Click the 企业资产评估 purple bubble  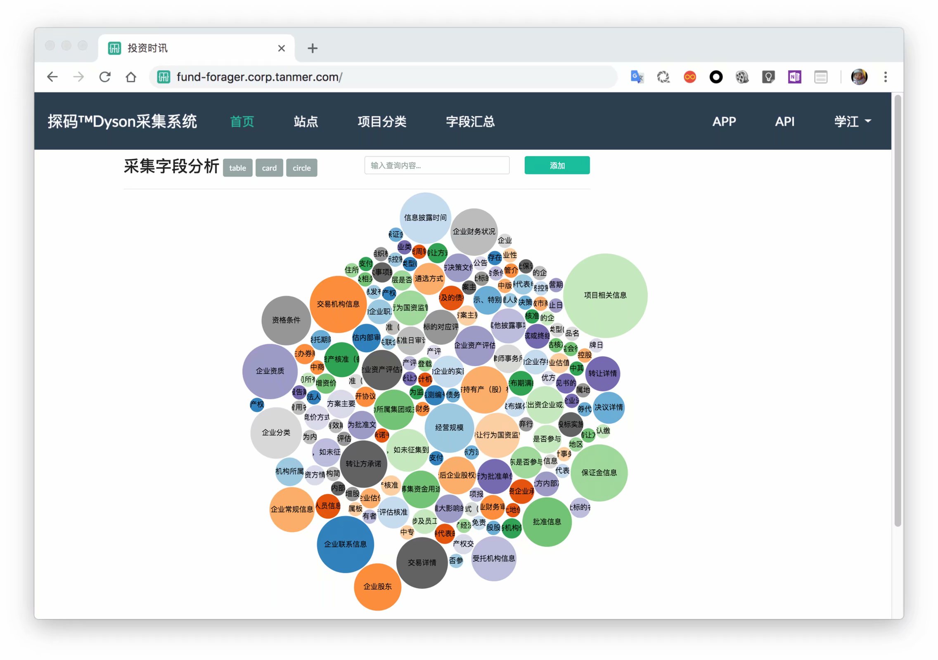tap(474, 346)
